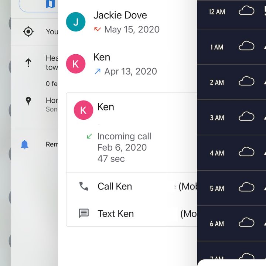Viewport: 266px width, 266px height.
Task: Tap the 3 AM hour label in weather
Action: click(x=217, y=118)
